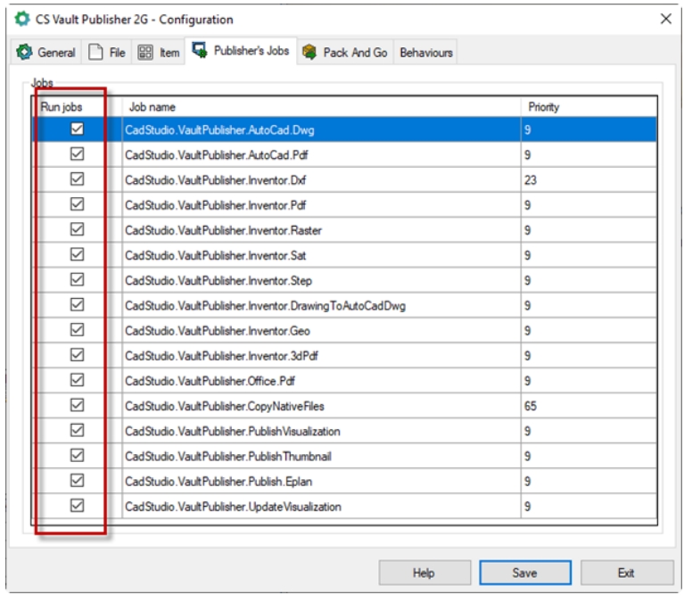Switch to the Behaviours tab

pyautogui.click(x=425, y=53)
